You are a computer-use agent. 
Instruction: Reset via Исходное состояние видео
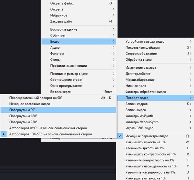point(30,104)
